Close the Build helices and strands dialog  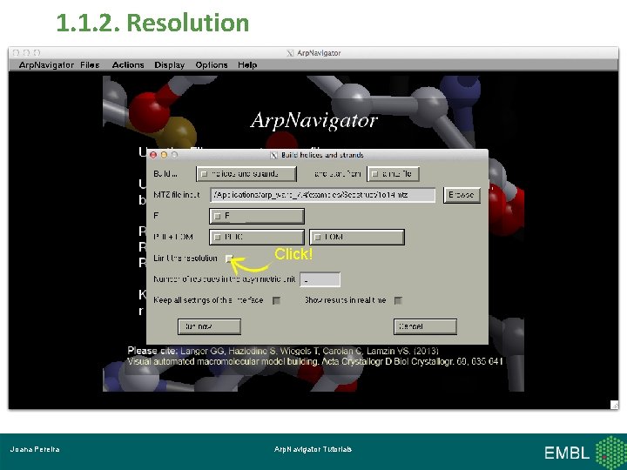153,155
